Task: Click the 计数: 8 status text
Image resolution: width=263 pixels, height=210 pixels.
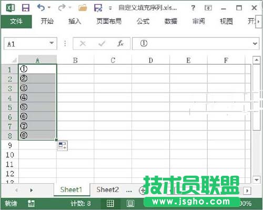Action: [x=80, y=204]
